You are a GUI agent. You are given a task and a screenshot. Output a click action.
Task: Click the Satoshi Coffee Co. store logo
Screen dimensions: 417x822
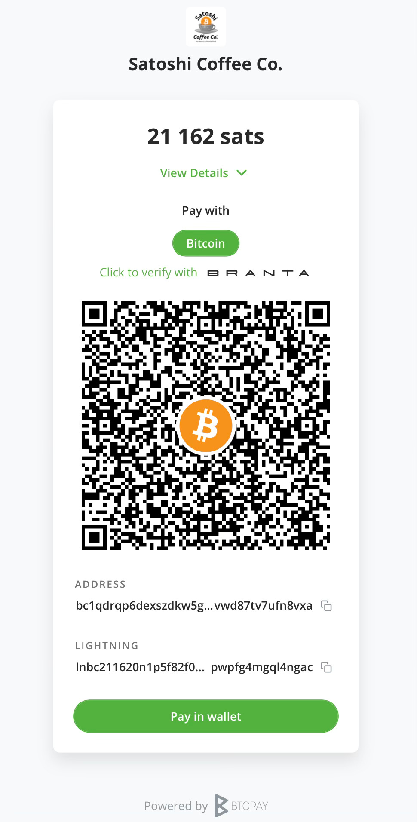pos(206,27)
